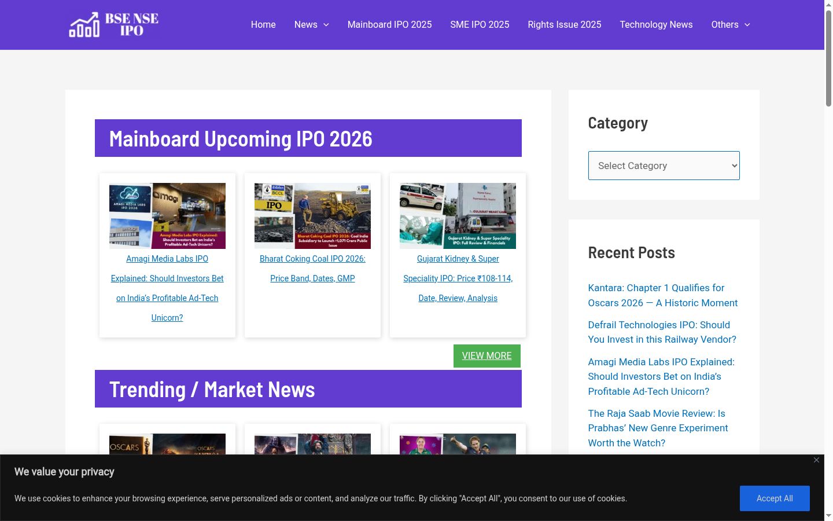This screenshot has height=521, width=833.
Task: Open Technology News page
Action: click(x=656, y=25)
